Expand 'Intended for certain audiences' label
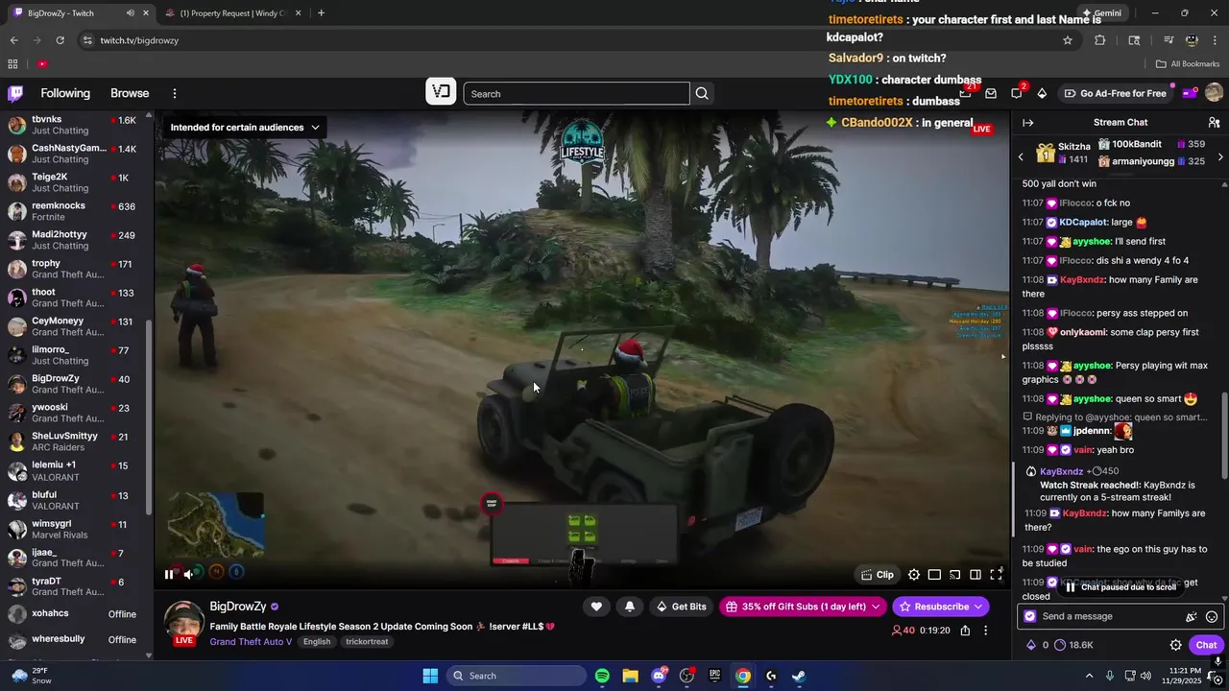This screenshot has height=691, width=1229. tap(245, 128)
